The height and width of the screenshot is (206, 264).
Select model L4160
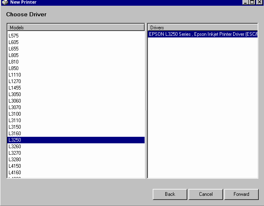click(76, 173)
